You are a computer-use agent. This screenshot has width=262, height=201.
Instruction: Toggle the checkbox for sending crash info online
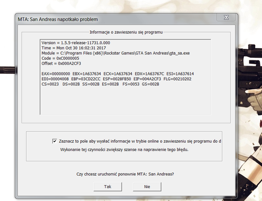click(54, 141)
